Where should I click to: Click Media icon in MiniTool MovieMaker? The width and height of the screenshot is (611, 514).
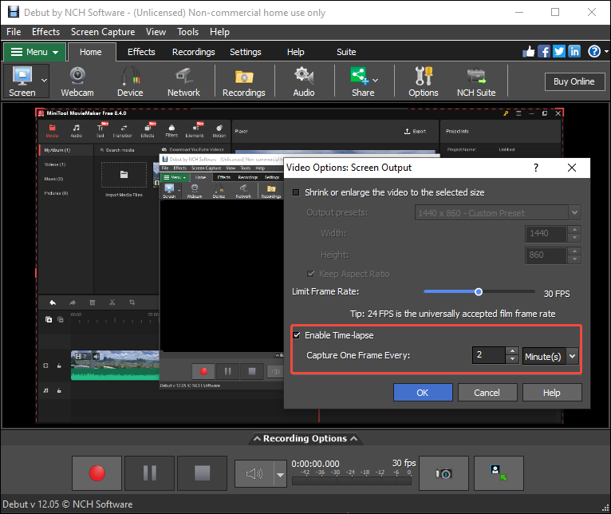(52, 131)
